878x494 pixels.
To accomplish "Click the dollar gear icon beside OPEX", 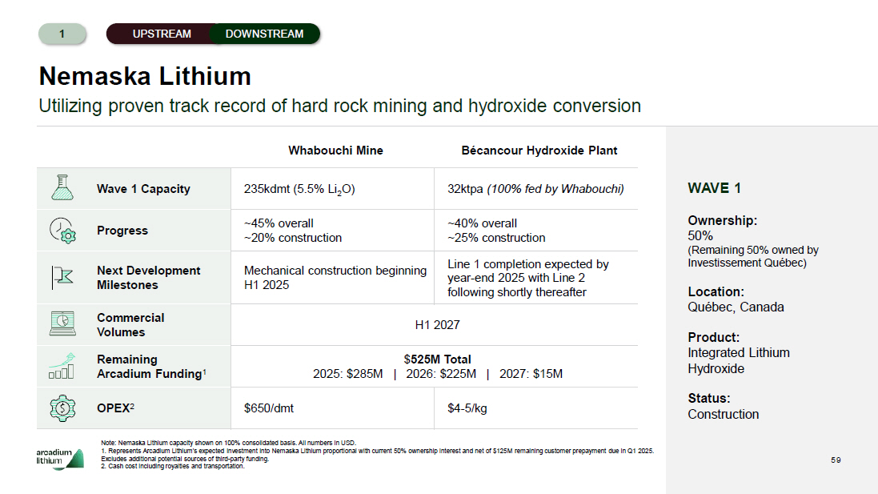I will (x=62, y=408).
